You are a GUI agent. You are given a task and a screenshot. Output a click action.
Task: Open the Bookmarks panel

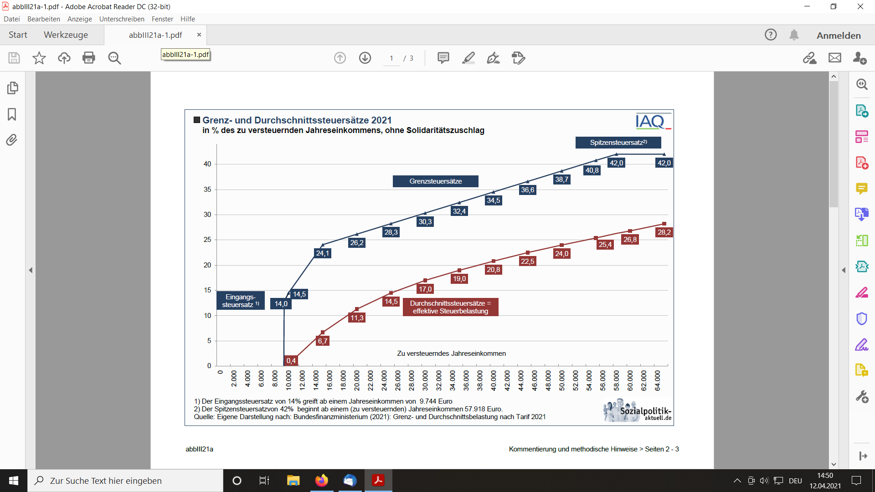click(12, 114)
